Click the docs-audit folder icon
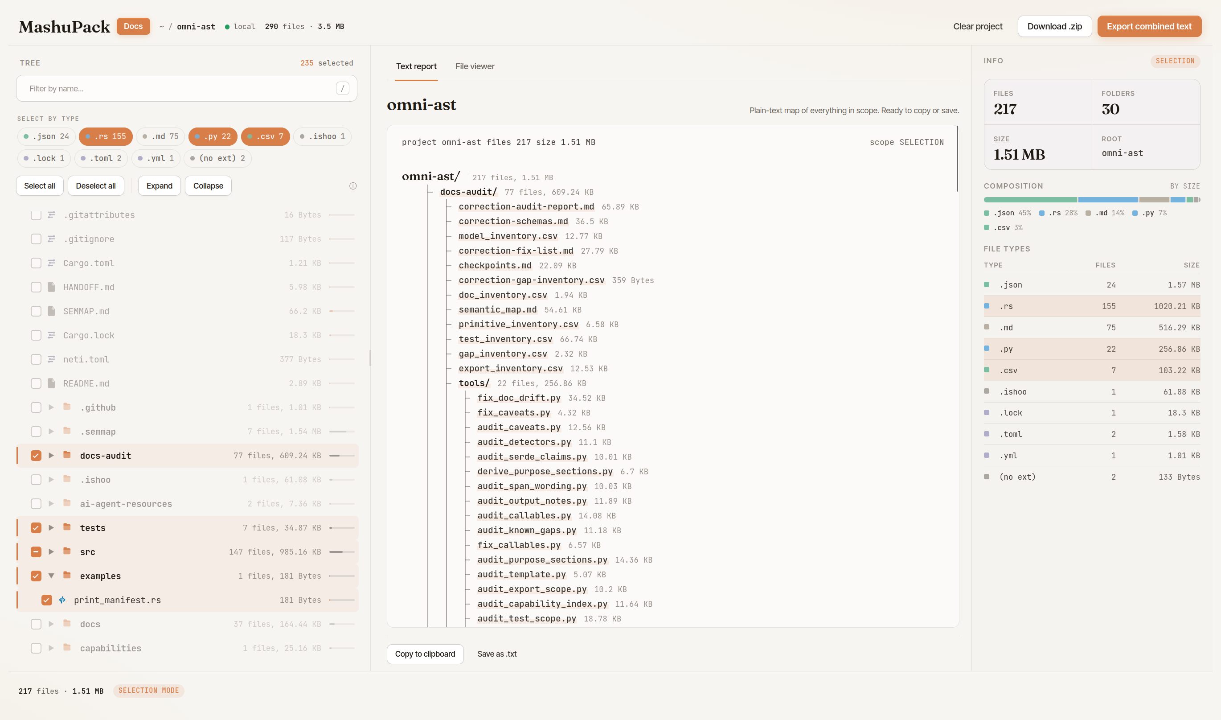Viewport: 1221px width, 720px height. 67,455
